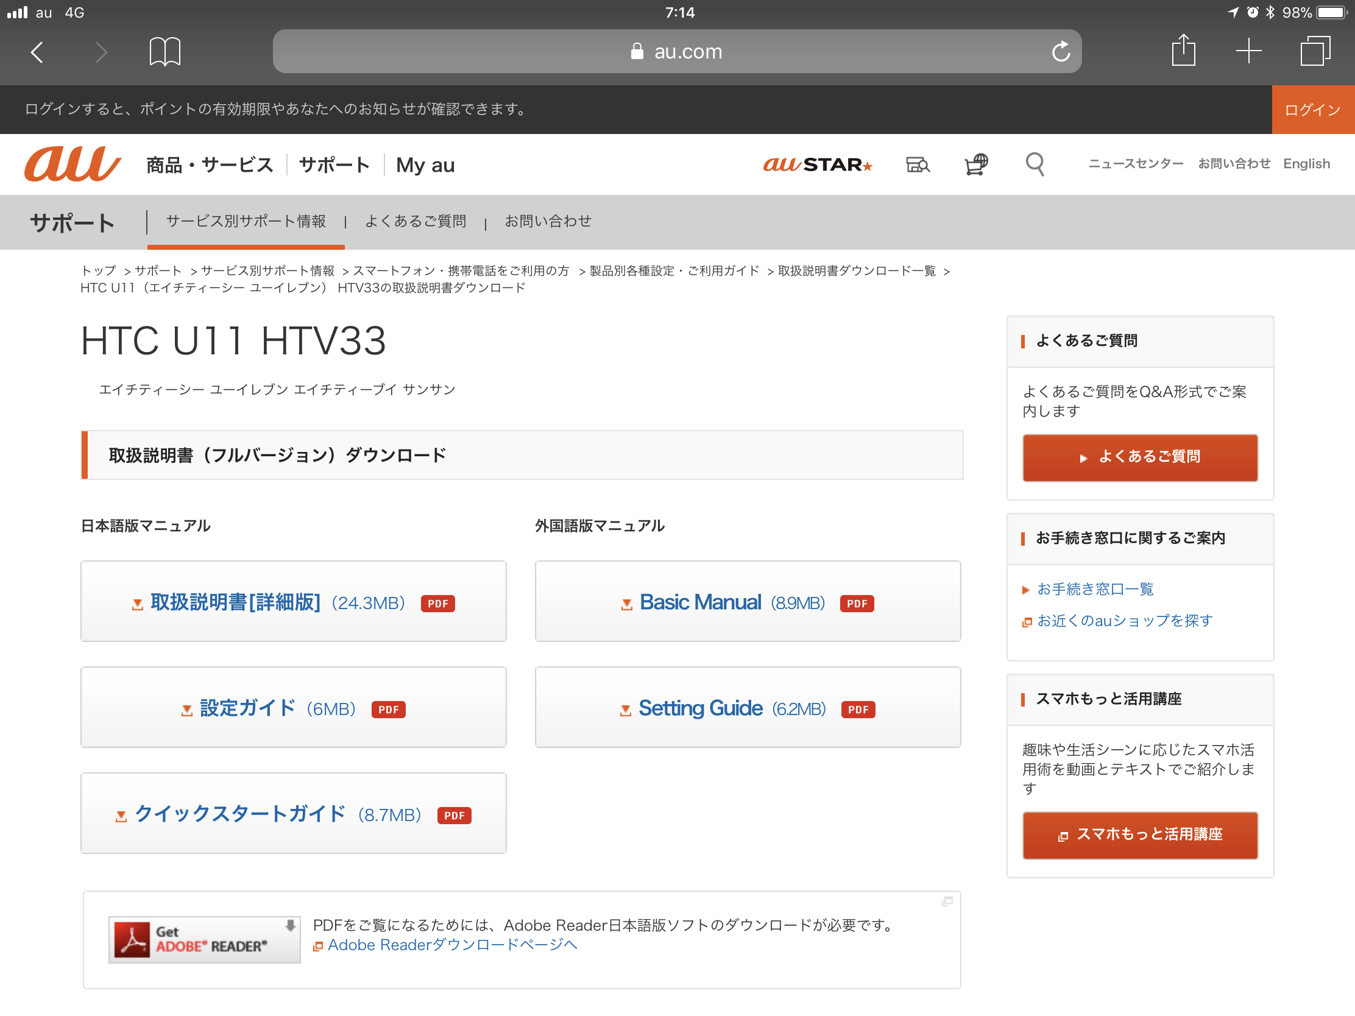The image size is (1355, 1016).
Task: Click 取扱説明書ダウンロード一覧 breadcrumb
Action: (857, 270)
